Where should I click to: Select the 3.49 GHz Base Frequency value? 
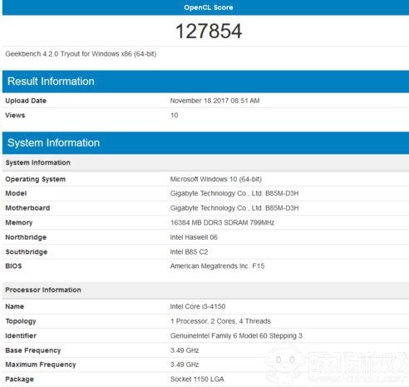(185, 350)
